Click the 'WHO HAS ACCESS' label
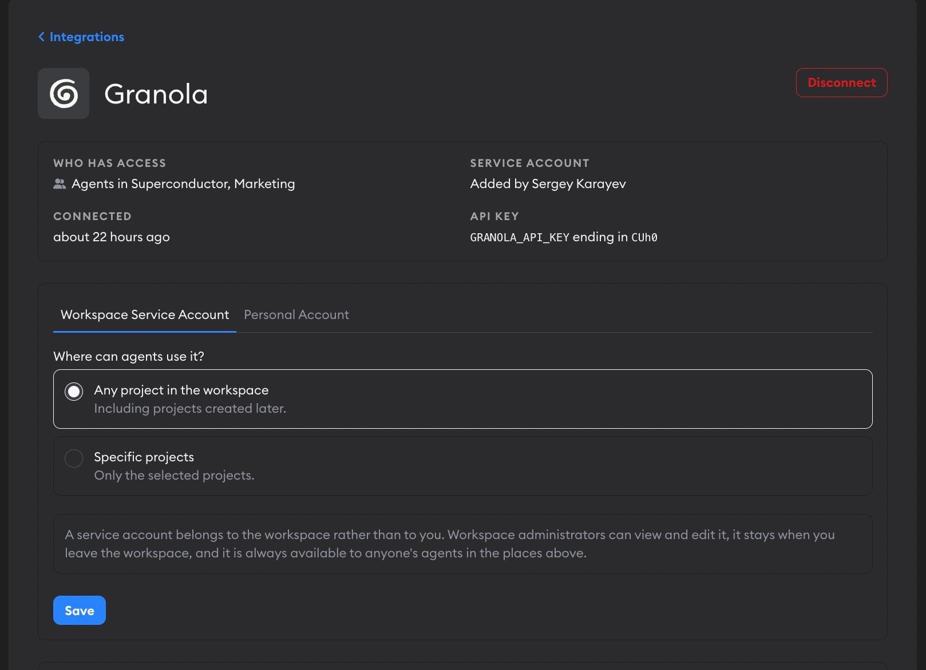The height and width of the screenshot is (670, 926). click(109, 163)
